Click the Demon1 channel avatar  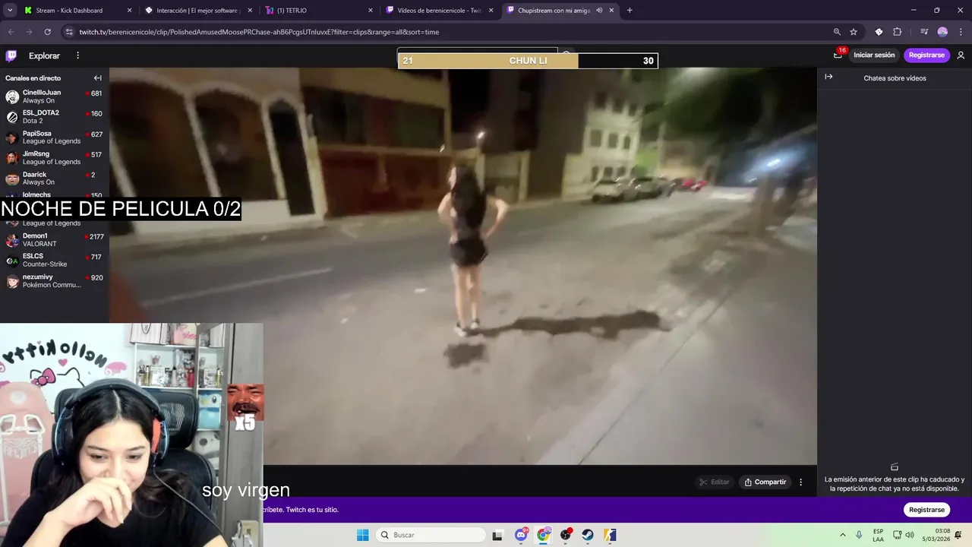(x=12, y=240)
